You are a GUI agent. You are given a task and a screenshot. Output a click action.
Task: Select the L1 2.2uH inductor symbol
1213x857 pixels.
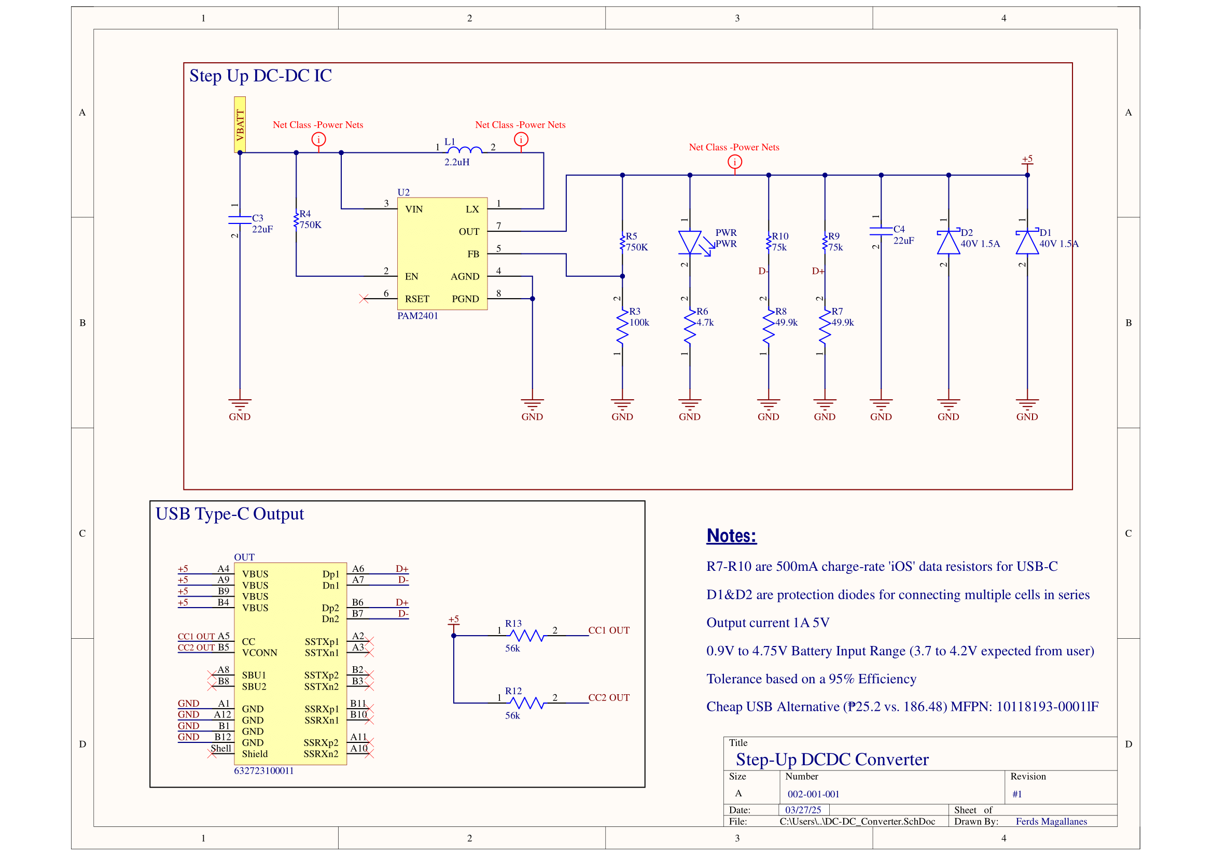[464, 151]
